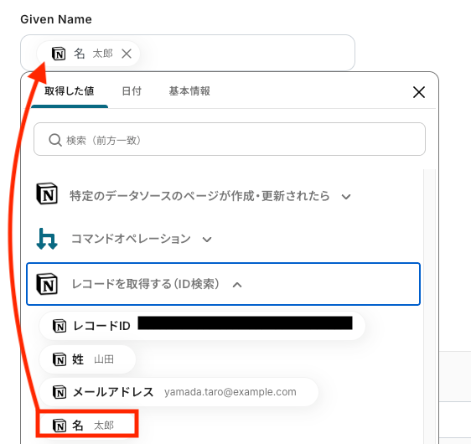The height and width of the screenshot is (444, 471).
Task: Click the Notion icon beside レコードを取得する(ID検索)
Action: (47, 284)
